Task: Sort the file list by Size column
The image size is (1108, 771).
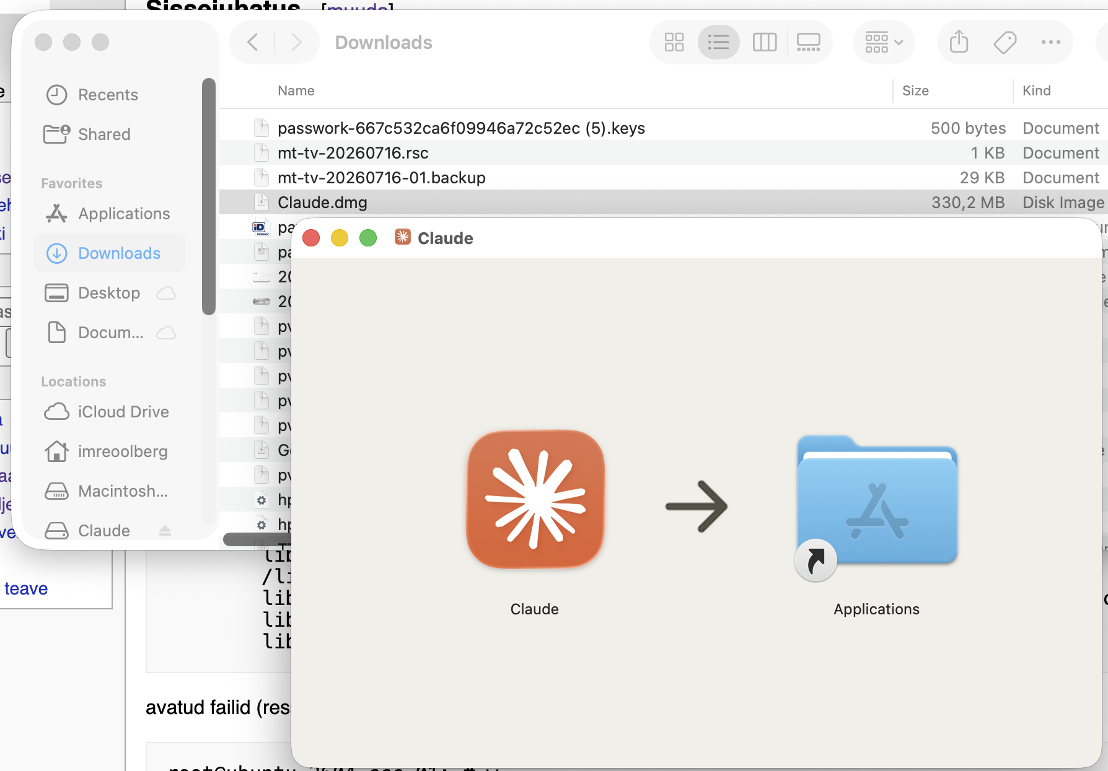Action: tap(915, 91)
